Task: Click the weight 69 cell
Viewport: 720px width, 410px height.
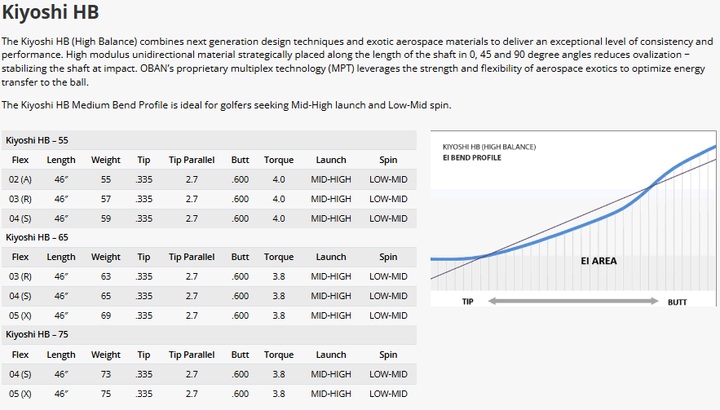Action: (x=106, y=315)
